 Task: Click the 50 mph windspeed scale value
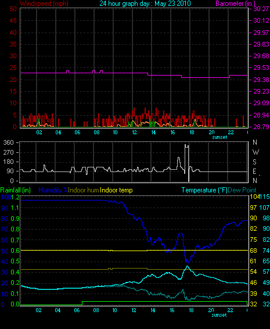coord(13,9)
